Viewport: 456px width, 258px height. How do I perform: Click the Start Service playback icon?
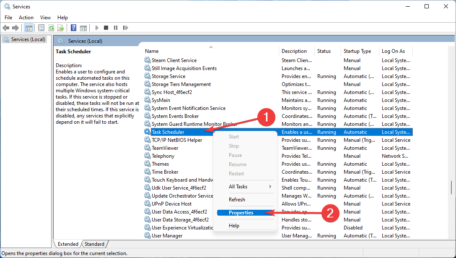tap(96, 28)
